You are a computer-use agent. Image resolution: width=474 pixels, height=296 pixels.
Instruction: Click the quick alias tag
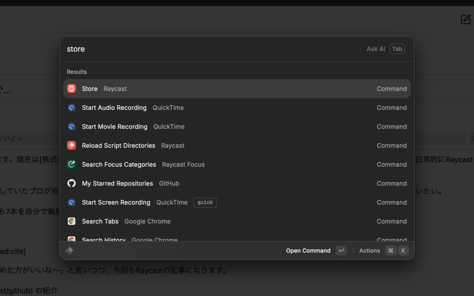tap(205, 202)
